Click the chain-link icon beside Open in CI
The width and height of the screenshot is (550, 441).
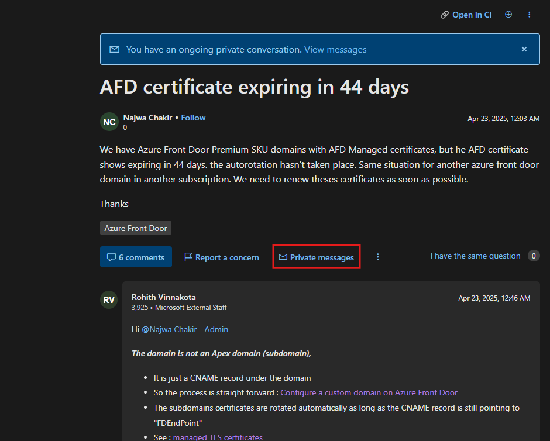[x=445, y=15]
